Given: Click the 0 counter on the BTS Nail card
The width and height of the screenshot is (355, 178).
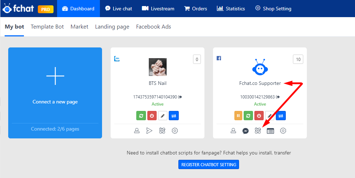Looking at the screenshot, I should 197,59.
